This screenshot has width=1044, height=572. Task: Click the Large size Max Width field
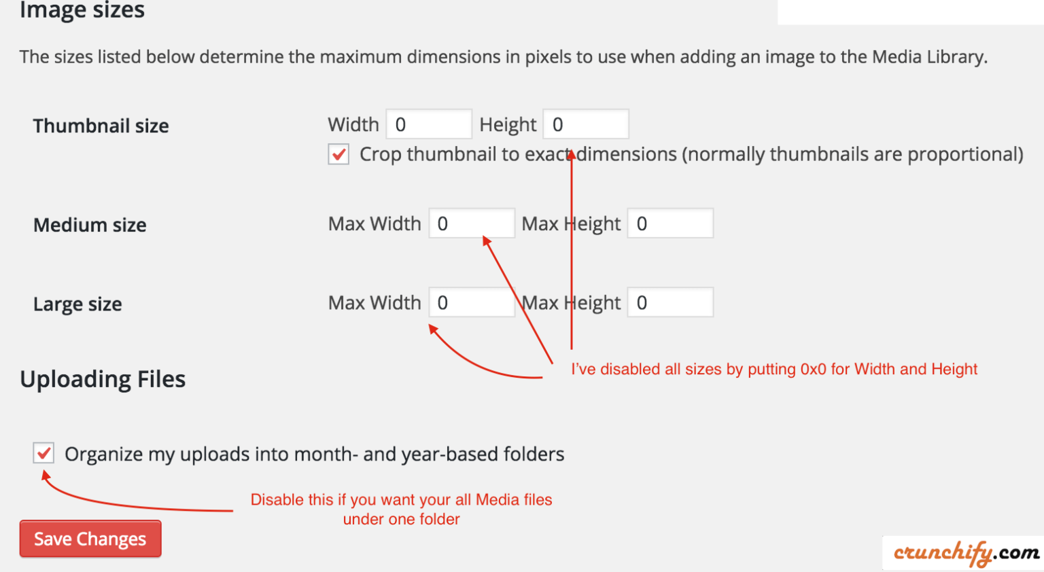tap(472, 302)
